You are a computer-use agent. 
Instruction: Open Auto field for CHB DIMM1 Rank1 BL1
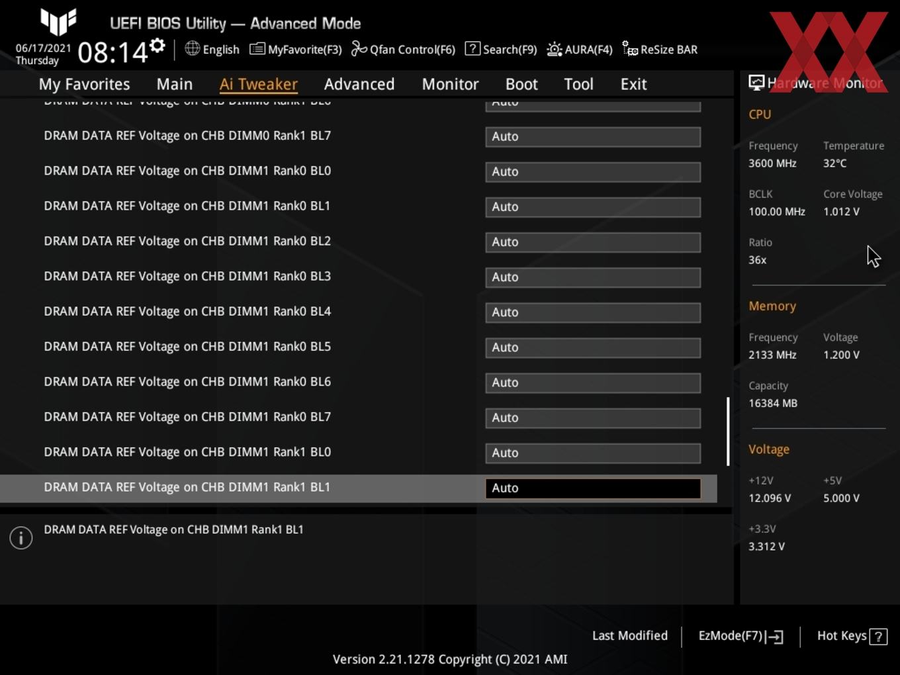(x=593, y=488)
